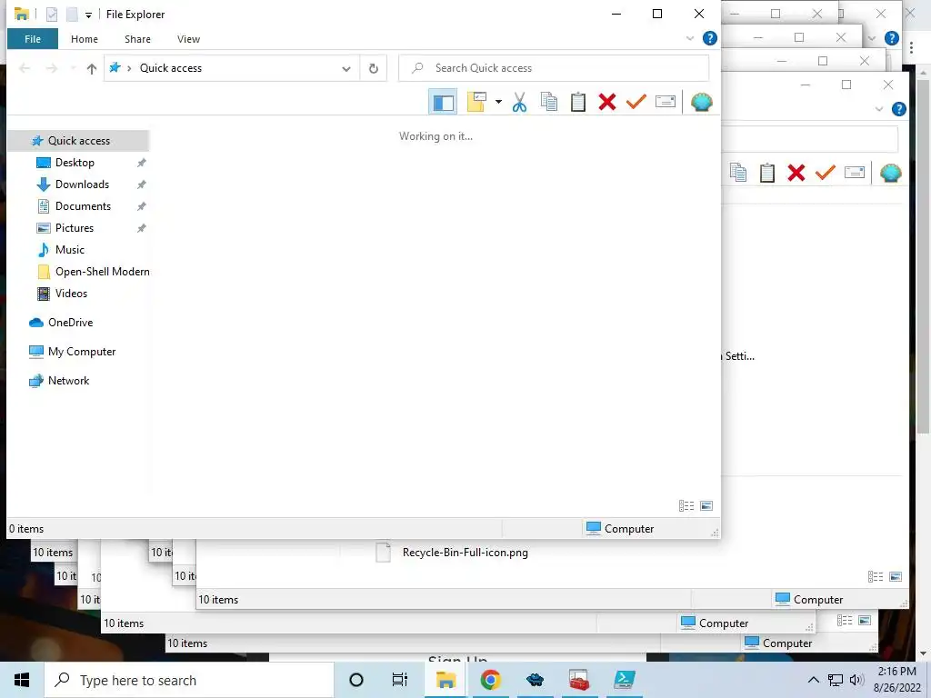The image size is (931, 698).
Task: Open the Windows Start button
Action: [22, 680]
